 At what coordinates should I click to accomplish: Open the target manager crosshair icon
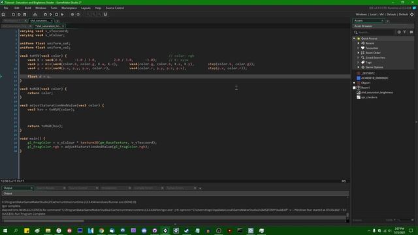click(x=412, y=14)
